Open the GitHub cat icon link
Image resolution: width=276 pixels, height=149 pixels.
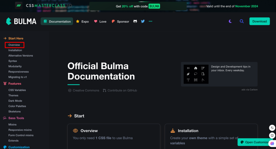(x=135, y=21)
